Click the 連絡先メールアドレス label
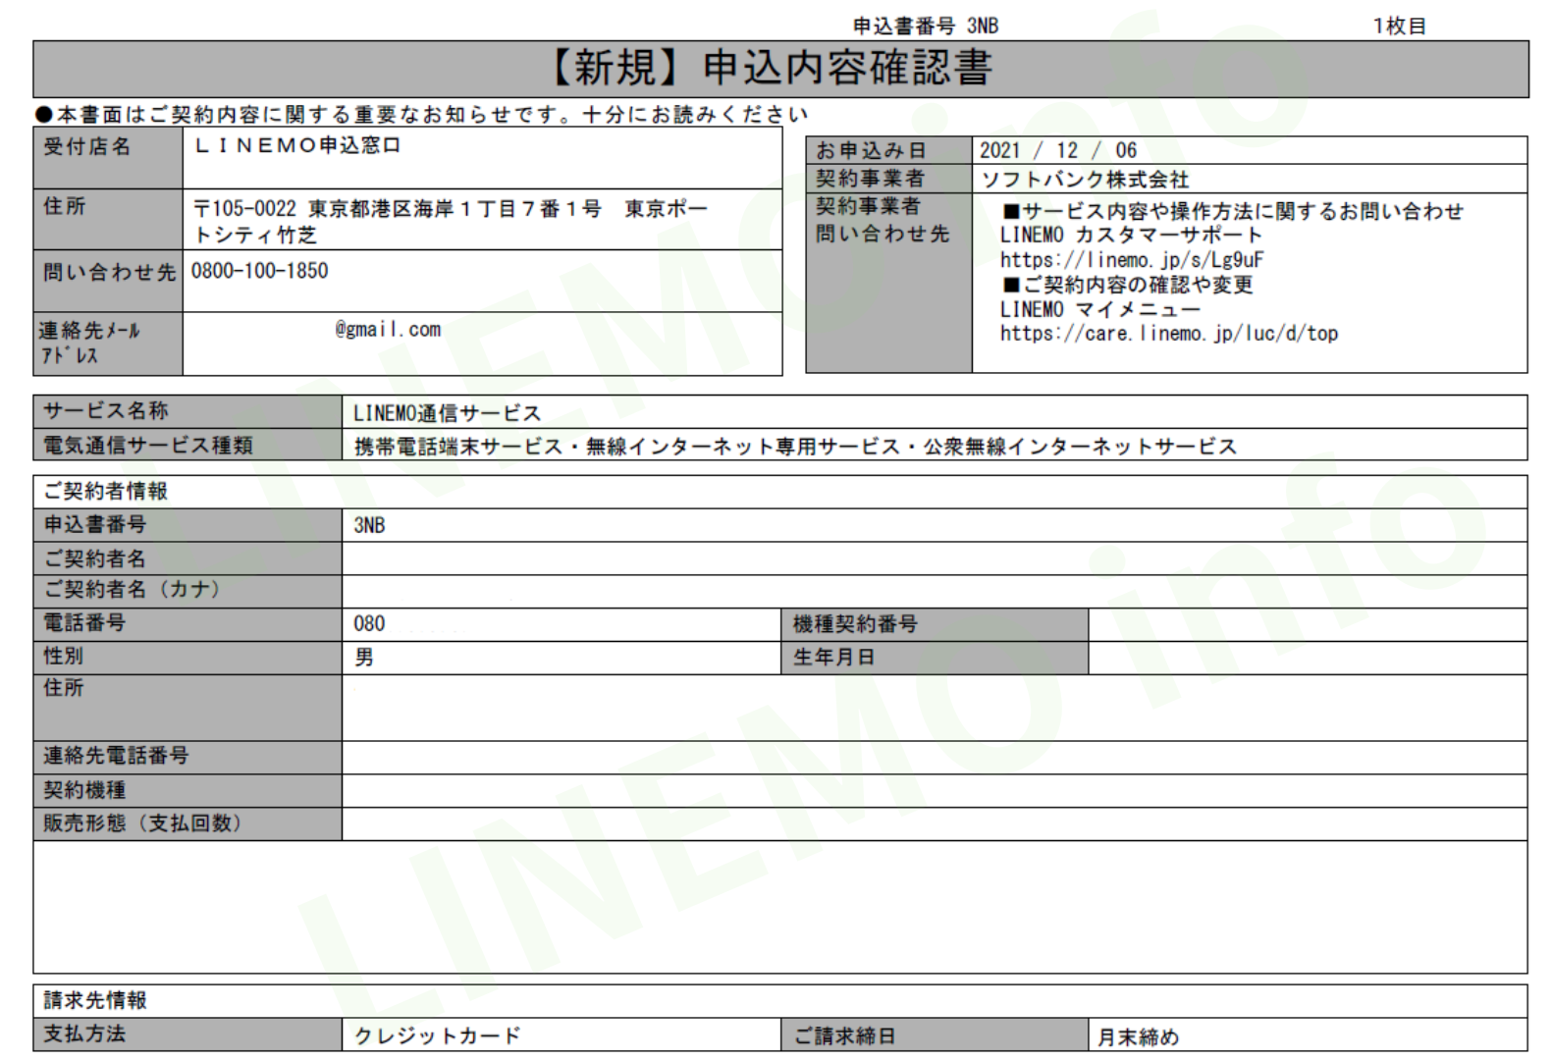Image resolution: width=1551 pixels, height=1060 pixels. pyautogui.click(x=90, y=344)
